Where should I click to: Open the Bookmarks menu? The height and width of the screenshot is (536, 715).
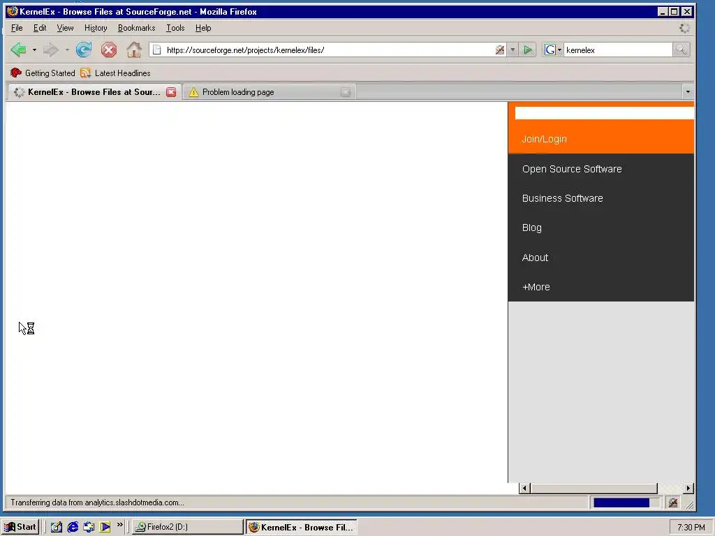tap(136, 28)
